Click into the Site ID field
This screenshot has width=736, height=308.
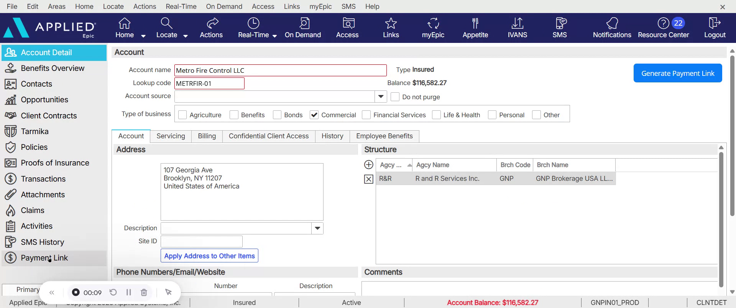point(202,242)
